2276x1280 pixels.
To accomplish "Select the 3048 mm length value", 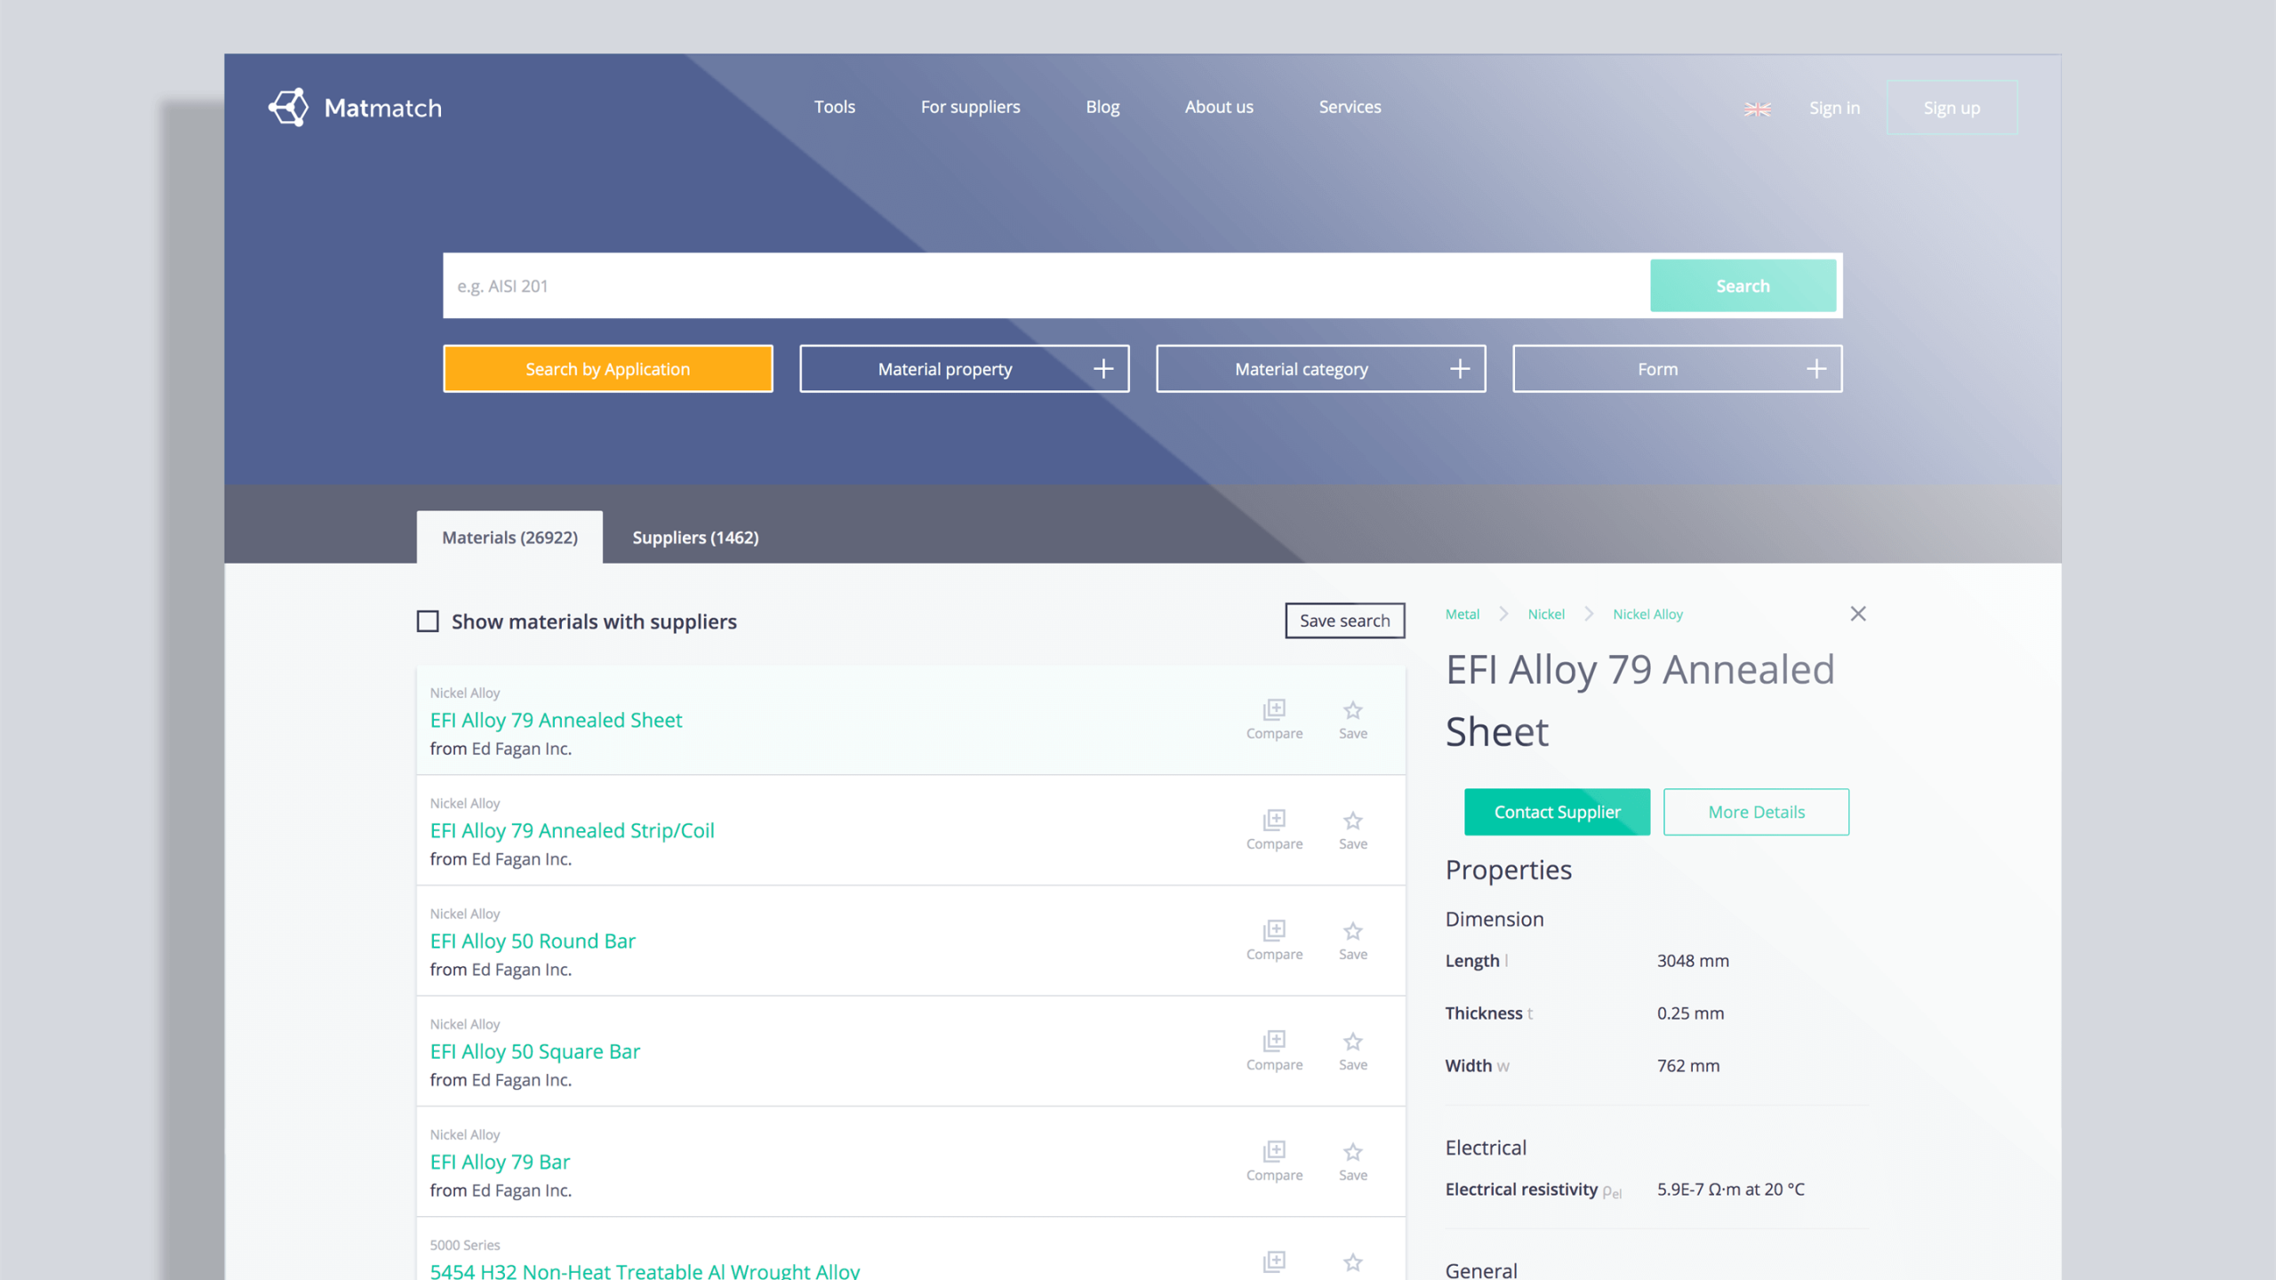I will coord(1693,960).
